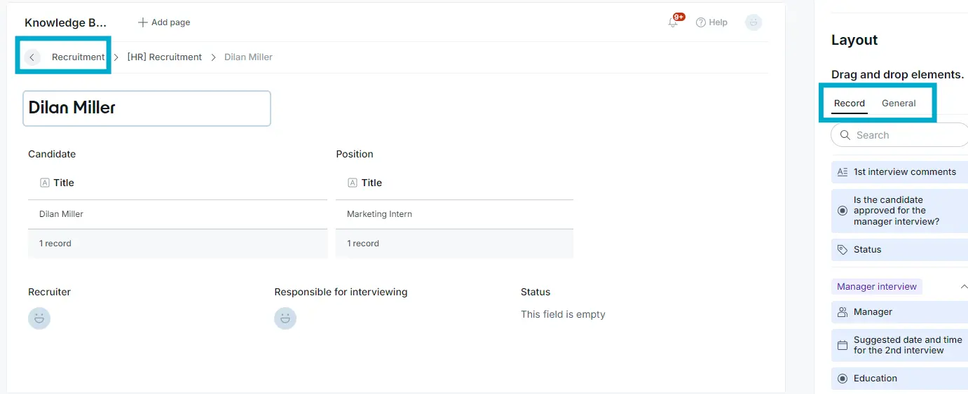
Task: Click the Layout panel heading
Action: click(x=854, y=41)
